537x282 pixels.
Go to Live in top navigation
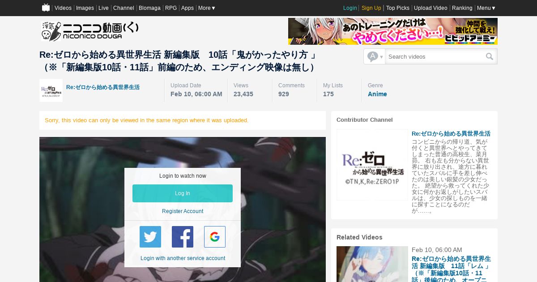pyautogui.click(x=103, y=8)
